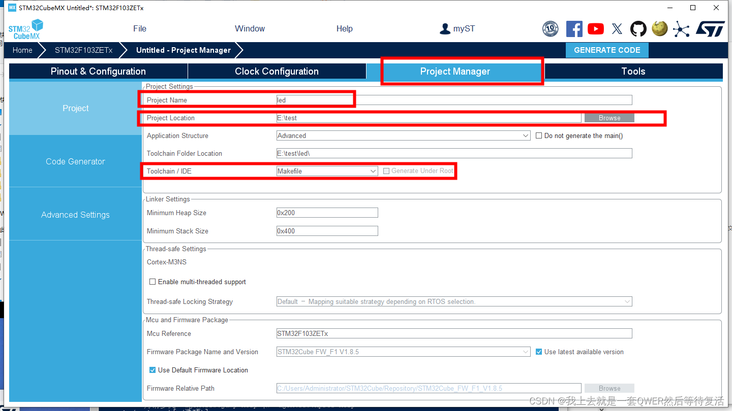Open the Application Structure dropdown
The height and width of the screenshot is (411, 732).
coord(403,135)
